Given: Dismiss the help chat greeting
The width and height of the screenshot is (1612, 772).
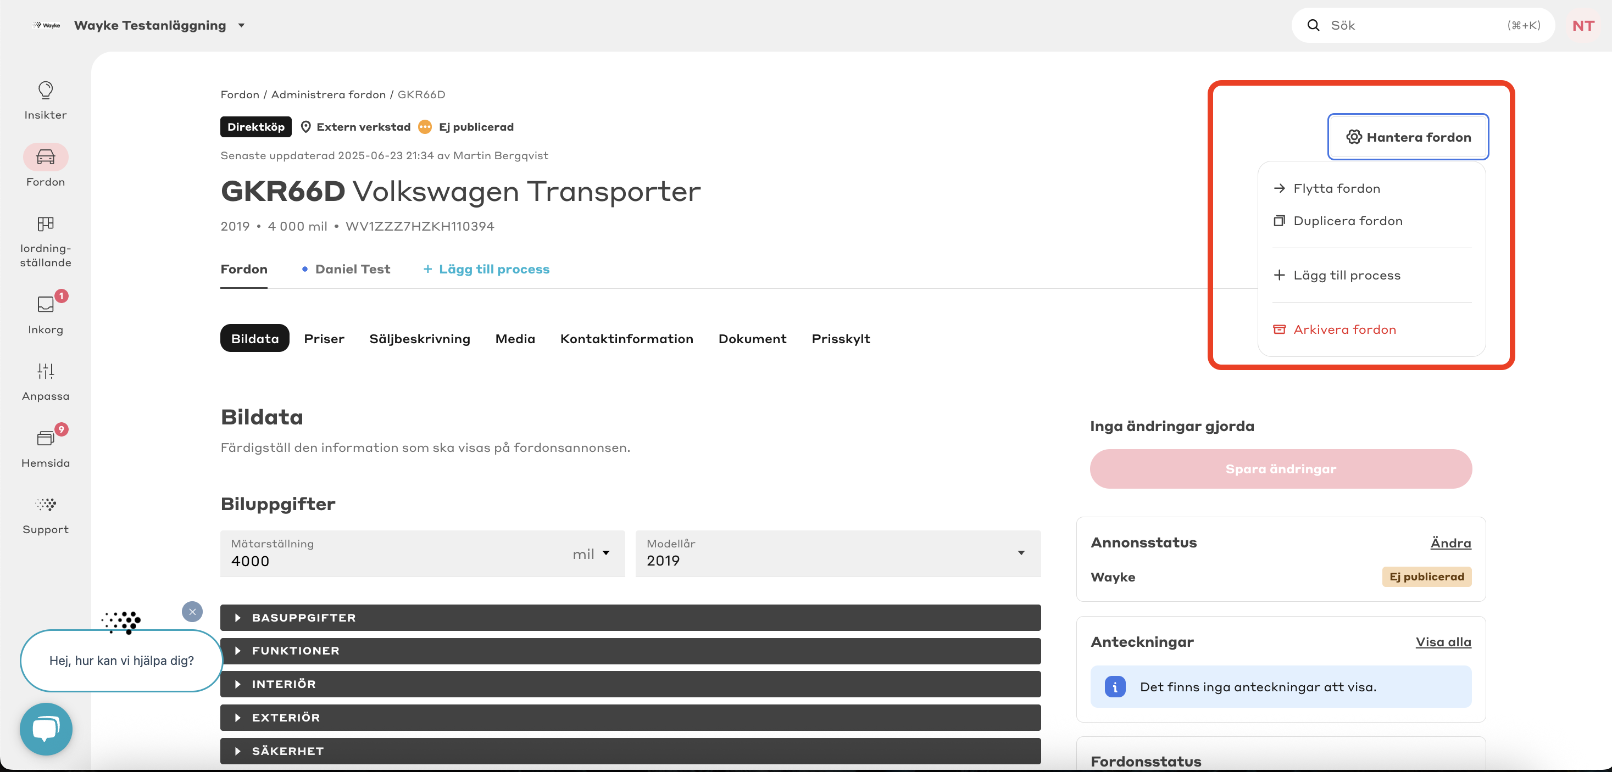Looking at the screenshot, I should pyautogui.click(x=192, y=612).
